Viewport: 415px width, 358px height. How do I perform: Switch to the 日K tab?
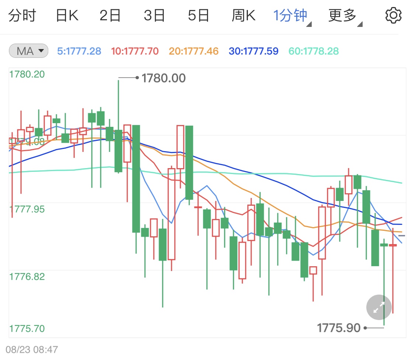(67, 15)
